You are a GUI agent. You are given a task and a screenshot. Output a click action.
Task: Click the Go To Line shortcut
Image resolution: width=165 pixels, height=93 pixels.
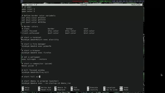coord(110,90)
